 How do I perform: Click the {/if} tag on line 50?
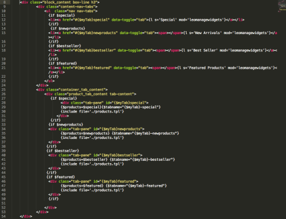click(54, 199)
